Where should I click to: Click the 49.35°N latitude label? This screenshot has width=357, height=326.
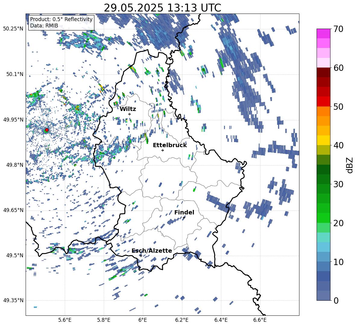coord(13,300)
